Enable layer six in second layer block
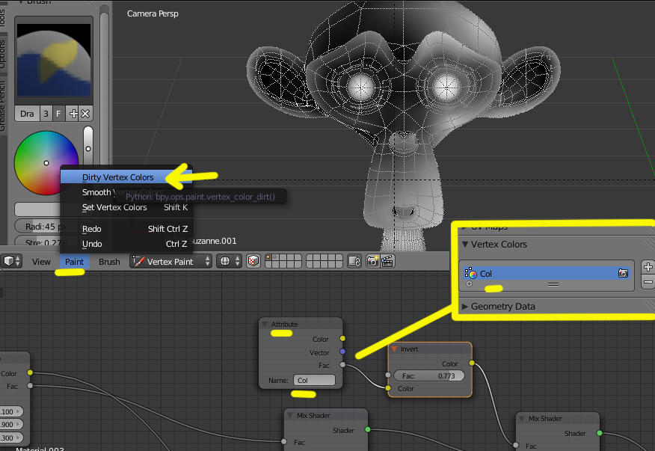Image resolution: width=655 pixels, height=451 pixels. (310, 265)
